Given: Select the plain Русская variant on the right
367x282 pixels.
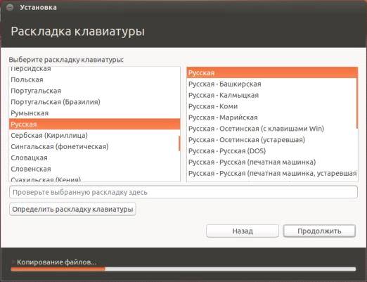Looking at the screenshot, I should pyautogui.click(x=272, y=73).
